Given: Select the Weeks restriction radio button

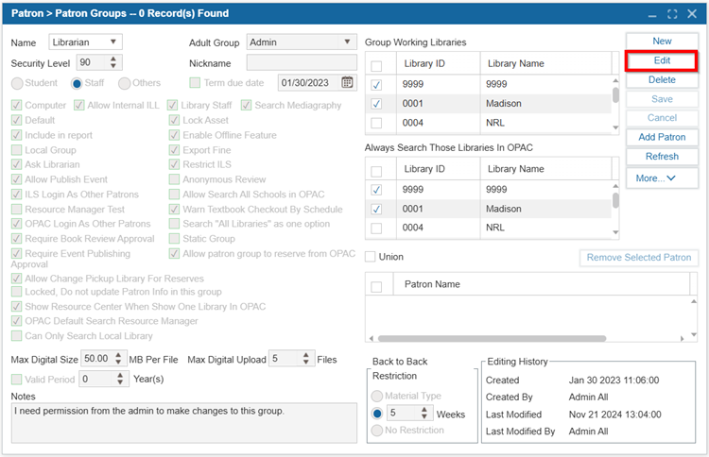Looking at the screenshot, I should coord(376,413).
